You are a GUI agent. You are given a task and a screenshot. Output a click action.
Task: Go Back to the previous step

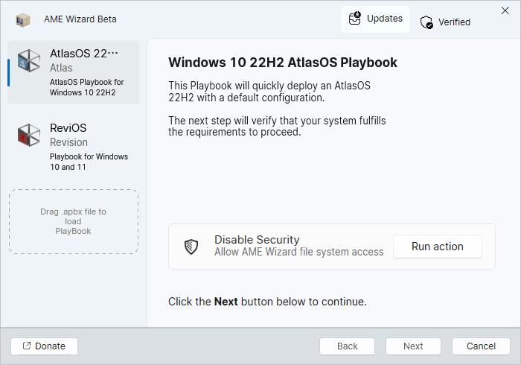tap(348, 346)
